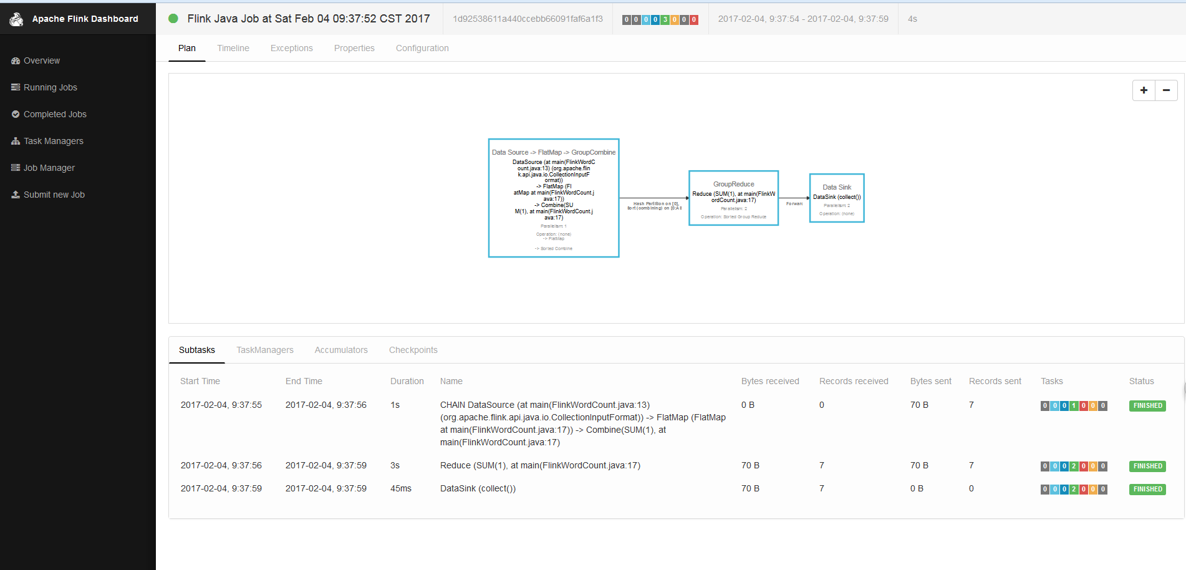
Task: Click the Apache Flink Dashboard title
Action: (85, 19)
